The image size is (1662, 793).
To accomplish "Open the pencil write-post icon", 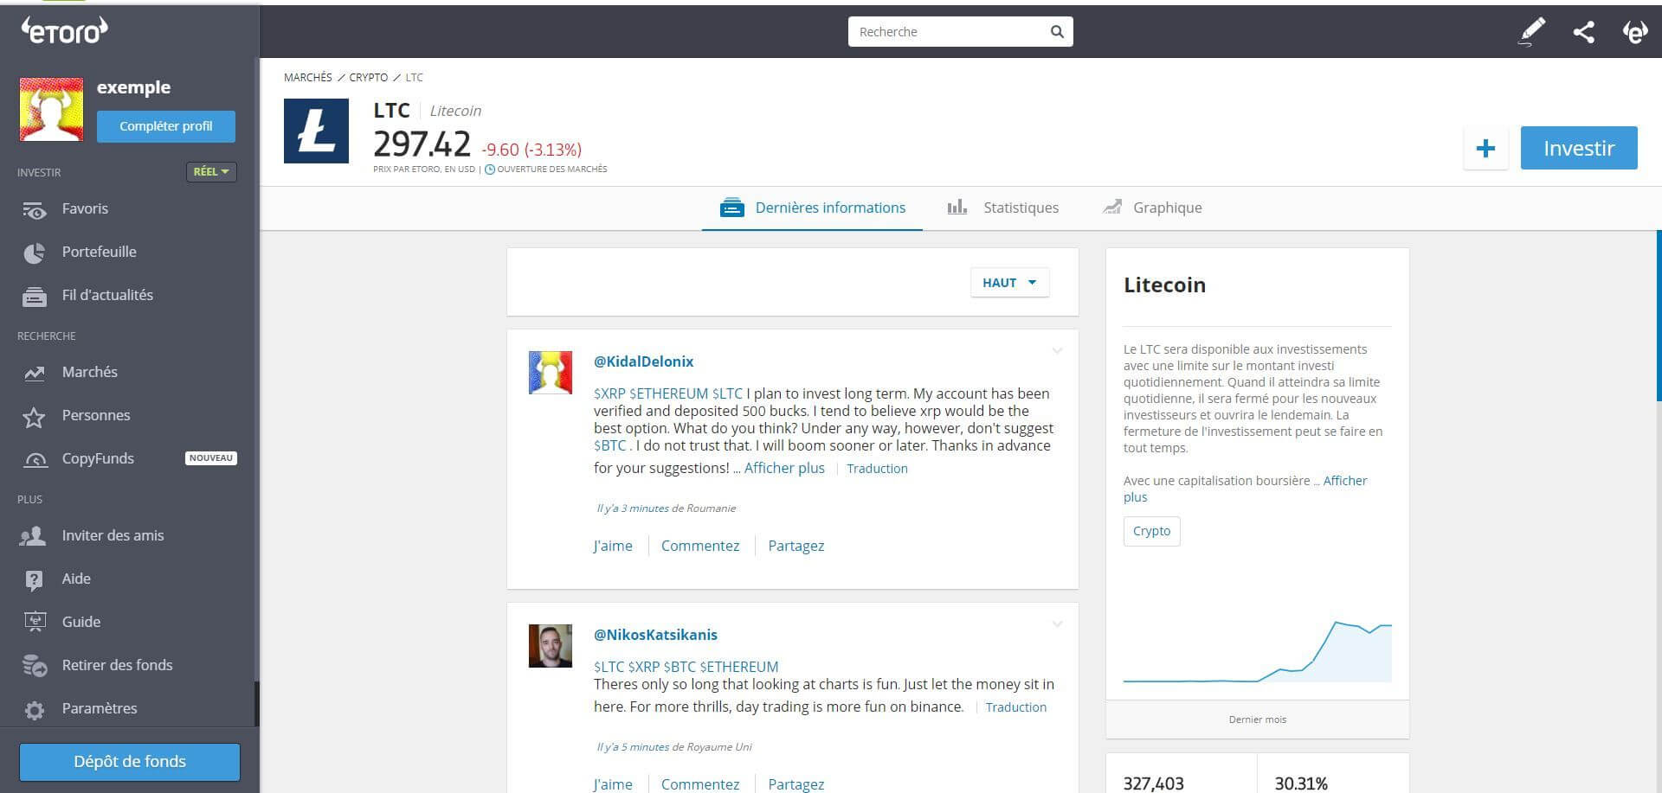I will pyautogui.click(x=1531, y=32).
